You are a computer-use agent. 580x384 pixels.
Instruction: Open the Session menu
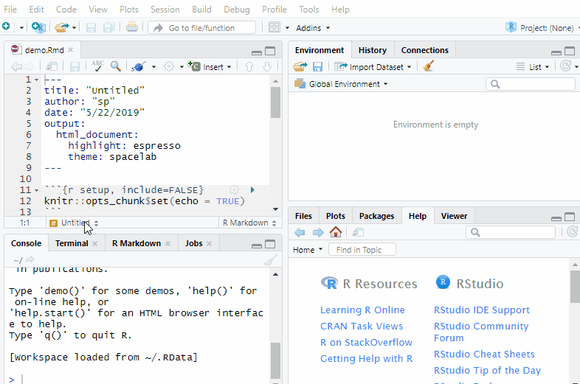click(x=165, y=10)
